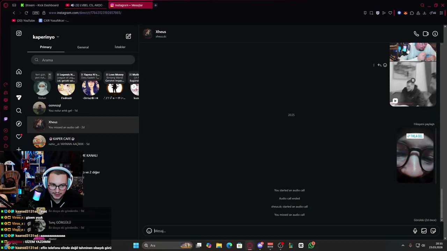Viewport: 447px width, 251px height.
Task: Open a new browser tab
Action: pos(155,5)
